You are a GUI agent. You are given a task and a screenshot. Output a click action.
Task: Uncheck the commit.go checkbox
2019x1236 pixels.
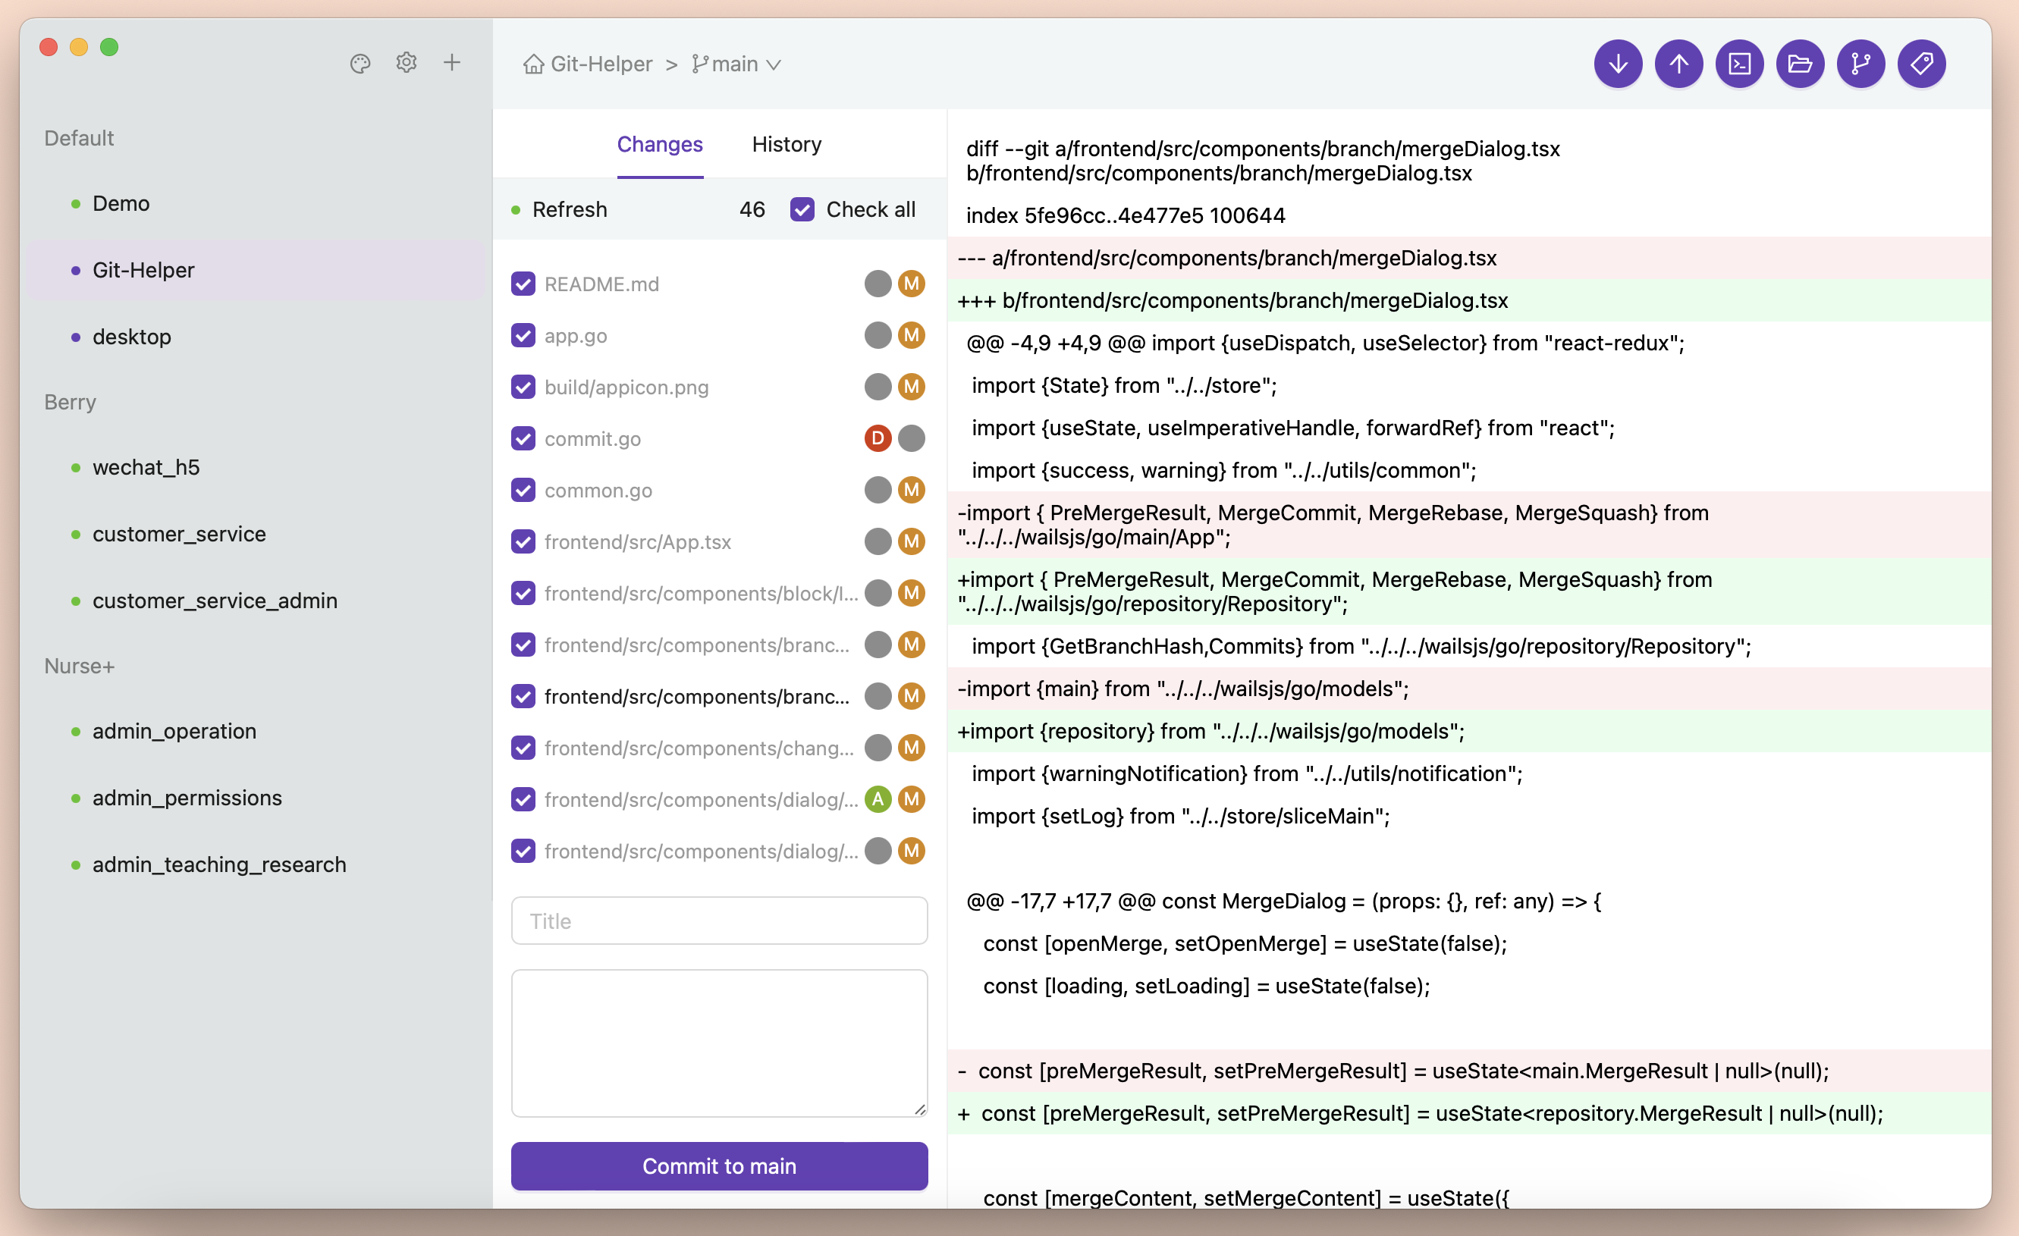pos(523,439)
